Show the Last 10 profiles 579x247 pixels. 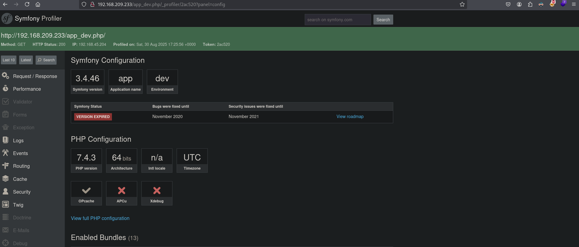[9, 60]
